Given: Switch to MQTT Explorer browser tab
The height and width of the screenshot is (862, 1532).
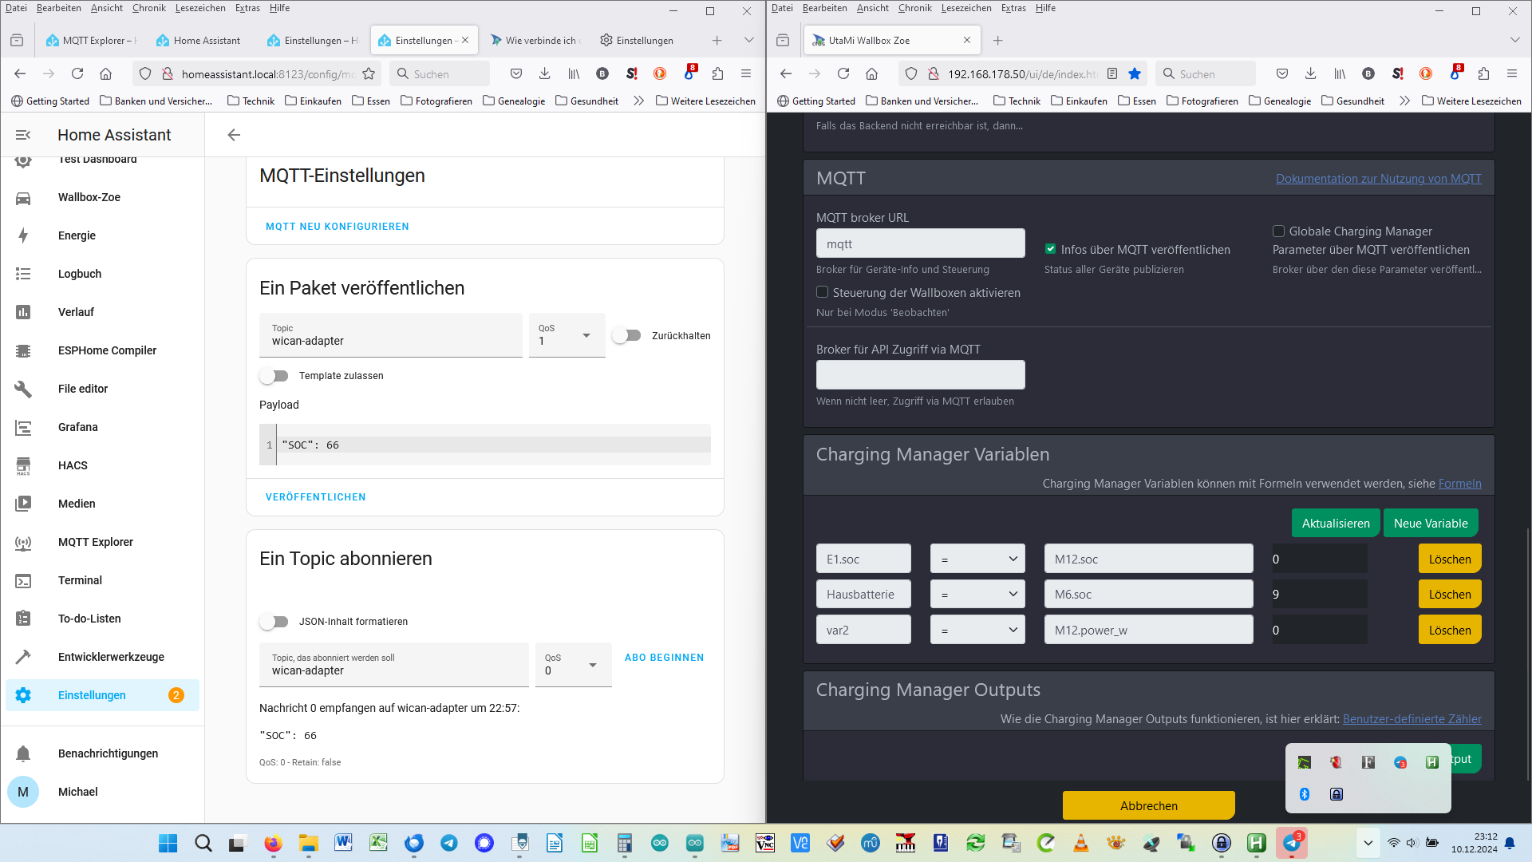Looking at the screenshot, I should click(x=91, y=41).
